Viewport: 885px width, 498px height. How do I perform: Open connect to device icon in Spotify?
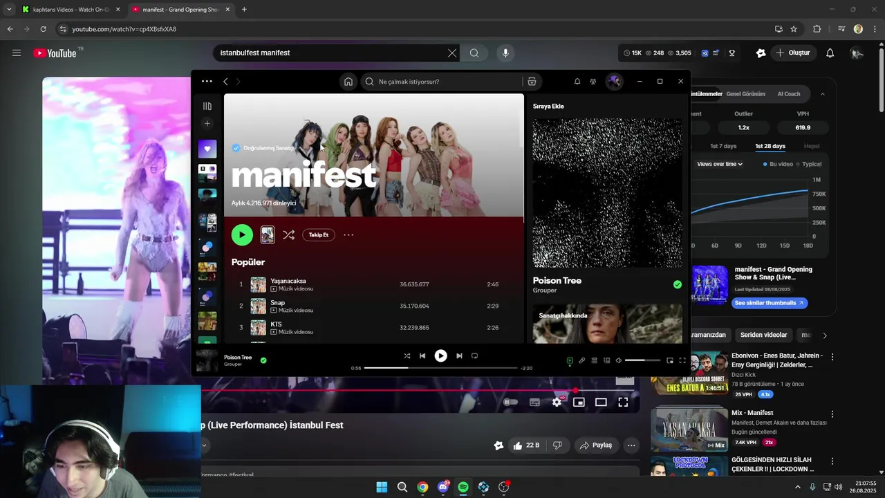pos(606,360)
